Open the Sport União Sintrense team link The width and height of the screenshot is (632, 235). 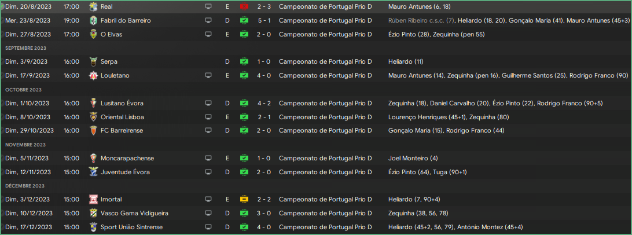(x=132, y=227)
